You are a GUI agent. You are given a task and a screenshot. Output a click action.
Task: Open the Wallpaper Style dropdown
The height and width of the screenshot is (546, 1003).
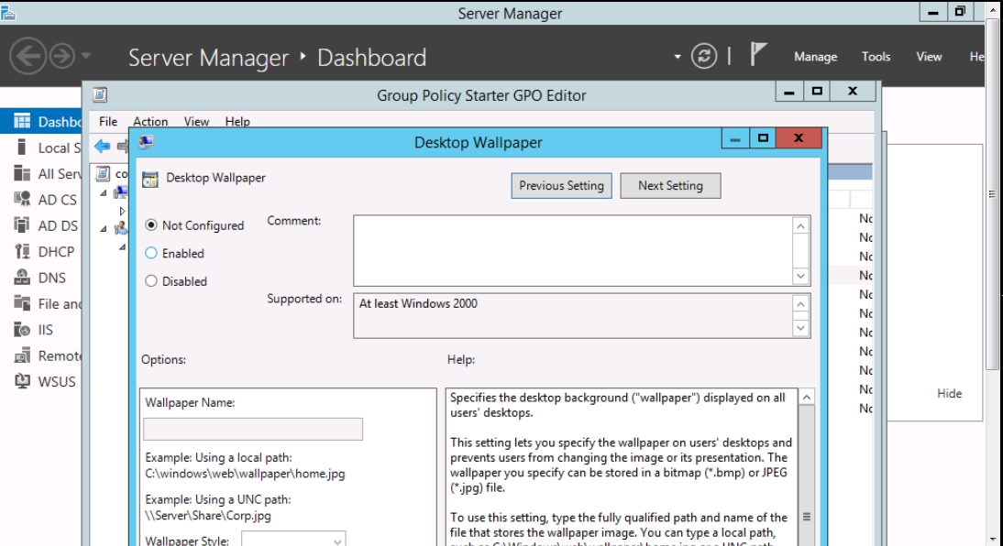point(293,540)
